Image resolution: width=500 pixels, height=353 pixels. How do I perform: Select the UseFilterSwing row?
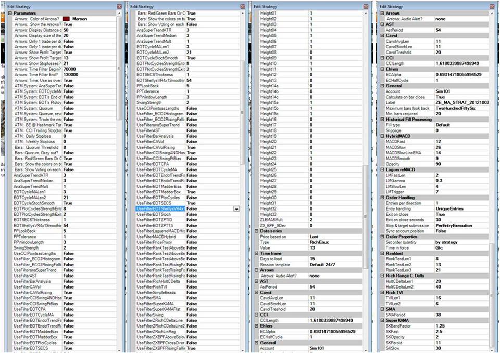(187, 315)
